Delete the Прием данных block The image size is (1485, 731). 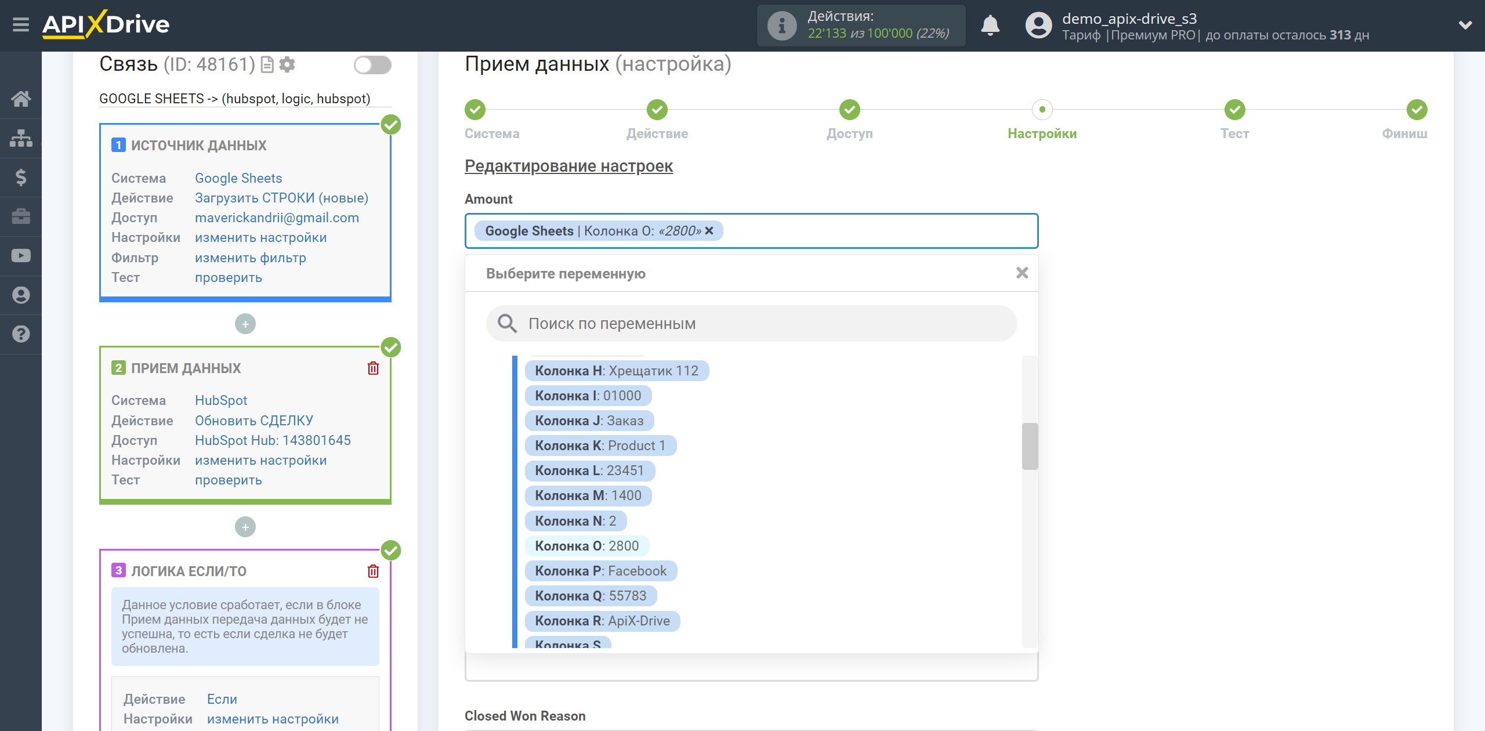[x=373, y=368]
